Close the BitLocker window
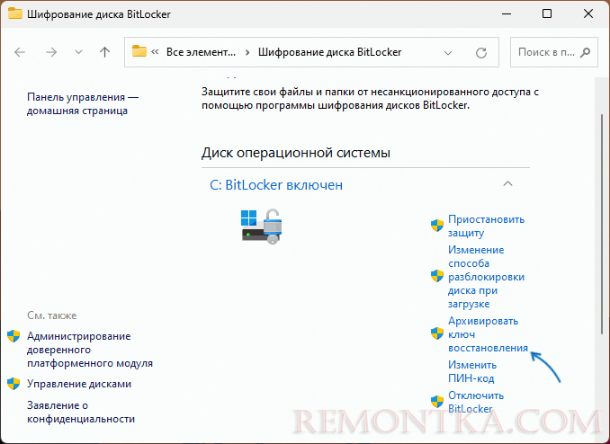Image resolution: width=610 pixels, height=444 pixels. (588, 14)
